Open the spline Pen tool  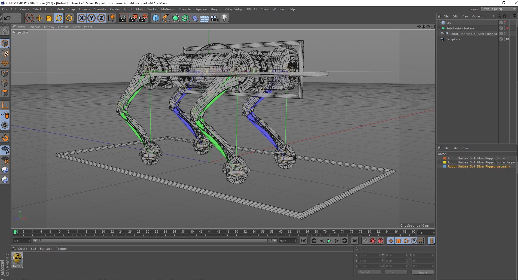point(166,18)
